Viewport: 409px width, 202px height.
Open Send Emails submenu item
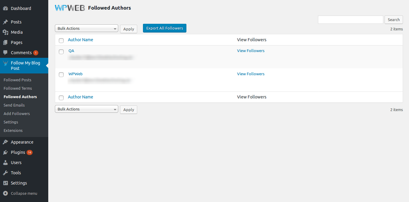pyautogui.click(x=14, y=105)
